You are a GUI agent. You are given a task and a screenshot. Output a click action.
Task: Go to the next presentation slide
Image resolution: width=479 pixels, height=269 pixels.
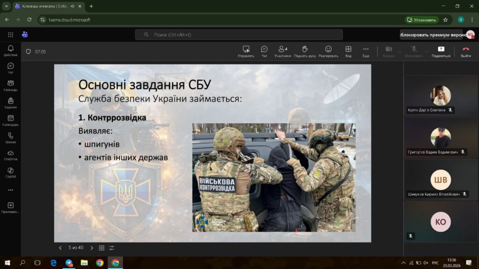point(92,248)
